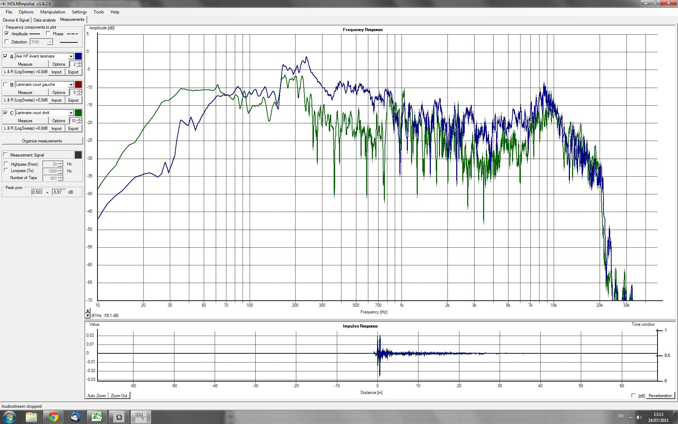678x424 pixels.
Task: Click the down arrow beside the cursor readout
Action: pyautogui.click(x=88, y=316)
